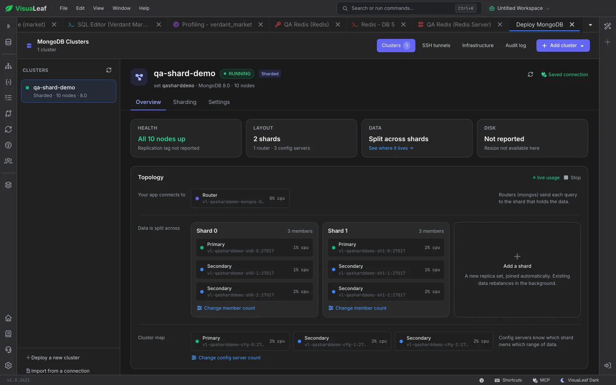
Task: Open the home icon in sidebar
Action: point(8,318)
